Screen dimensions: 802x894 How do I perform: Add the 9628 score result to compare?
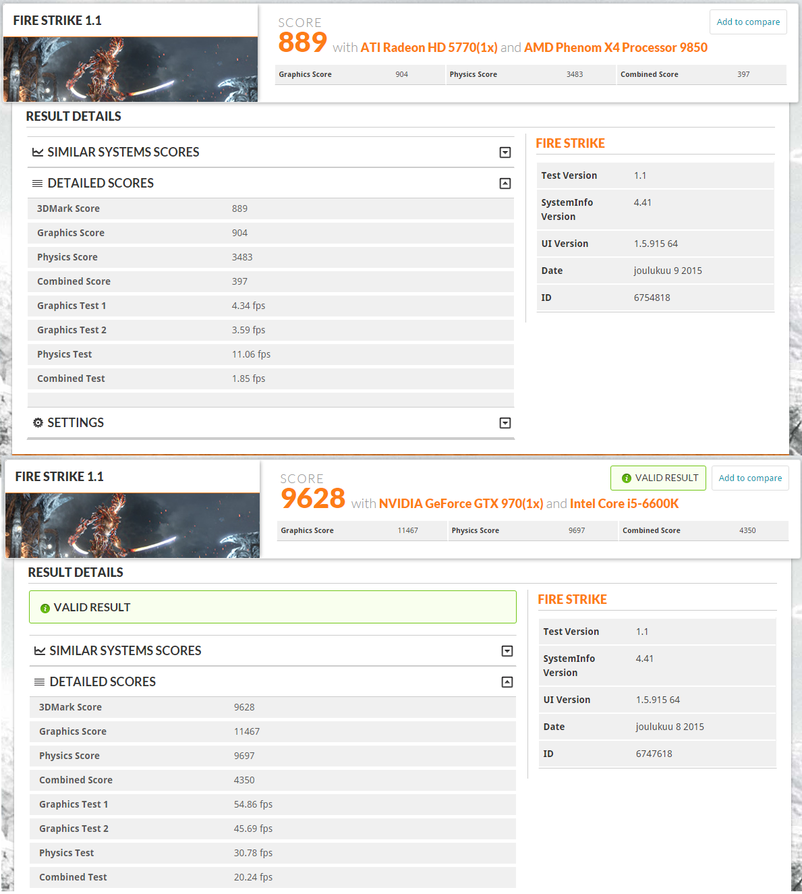(749, 478)
